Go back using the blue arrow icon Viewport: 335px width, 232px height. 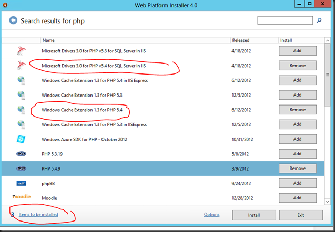(13, 20)
